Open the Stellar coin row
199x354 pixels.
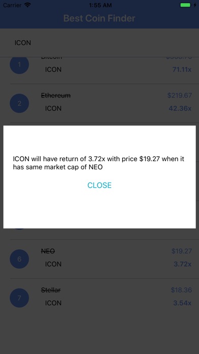pos(99,298)
